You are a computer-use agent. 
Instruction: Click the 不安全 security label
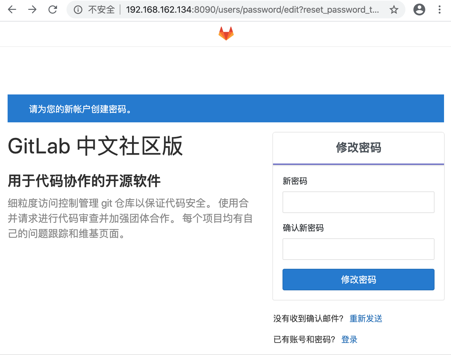click(101, 10)
